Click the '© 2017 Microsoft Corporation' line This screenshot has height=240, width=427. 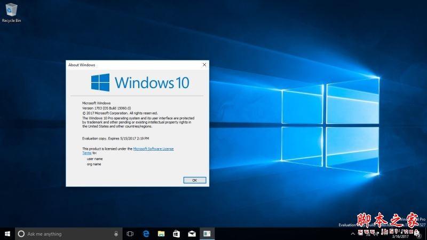click(x=120, y=113)
